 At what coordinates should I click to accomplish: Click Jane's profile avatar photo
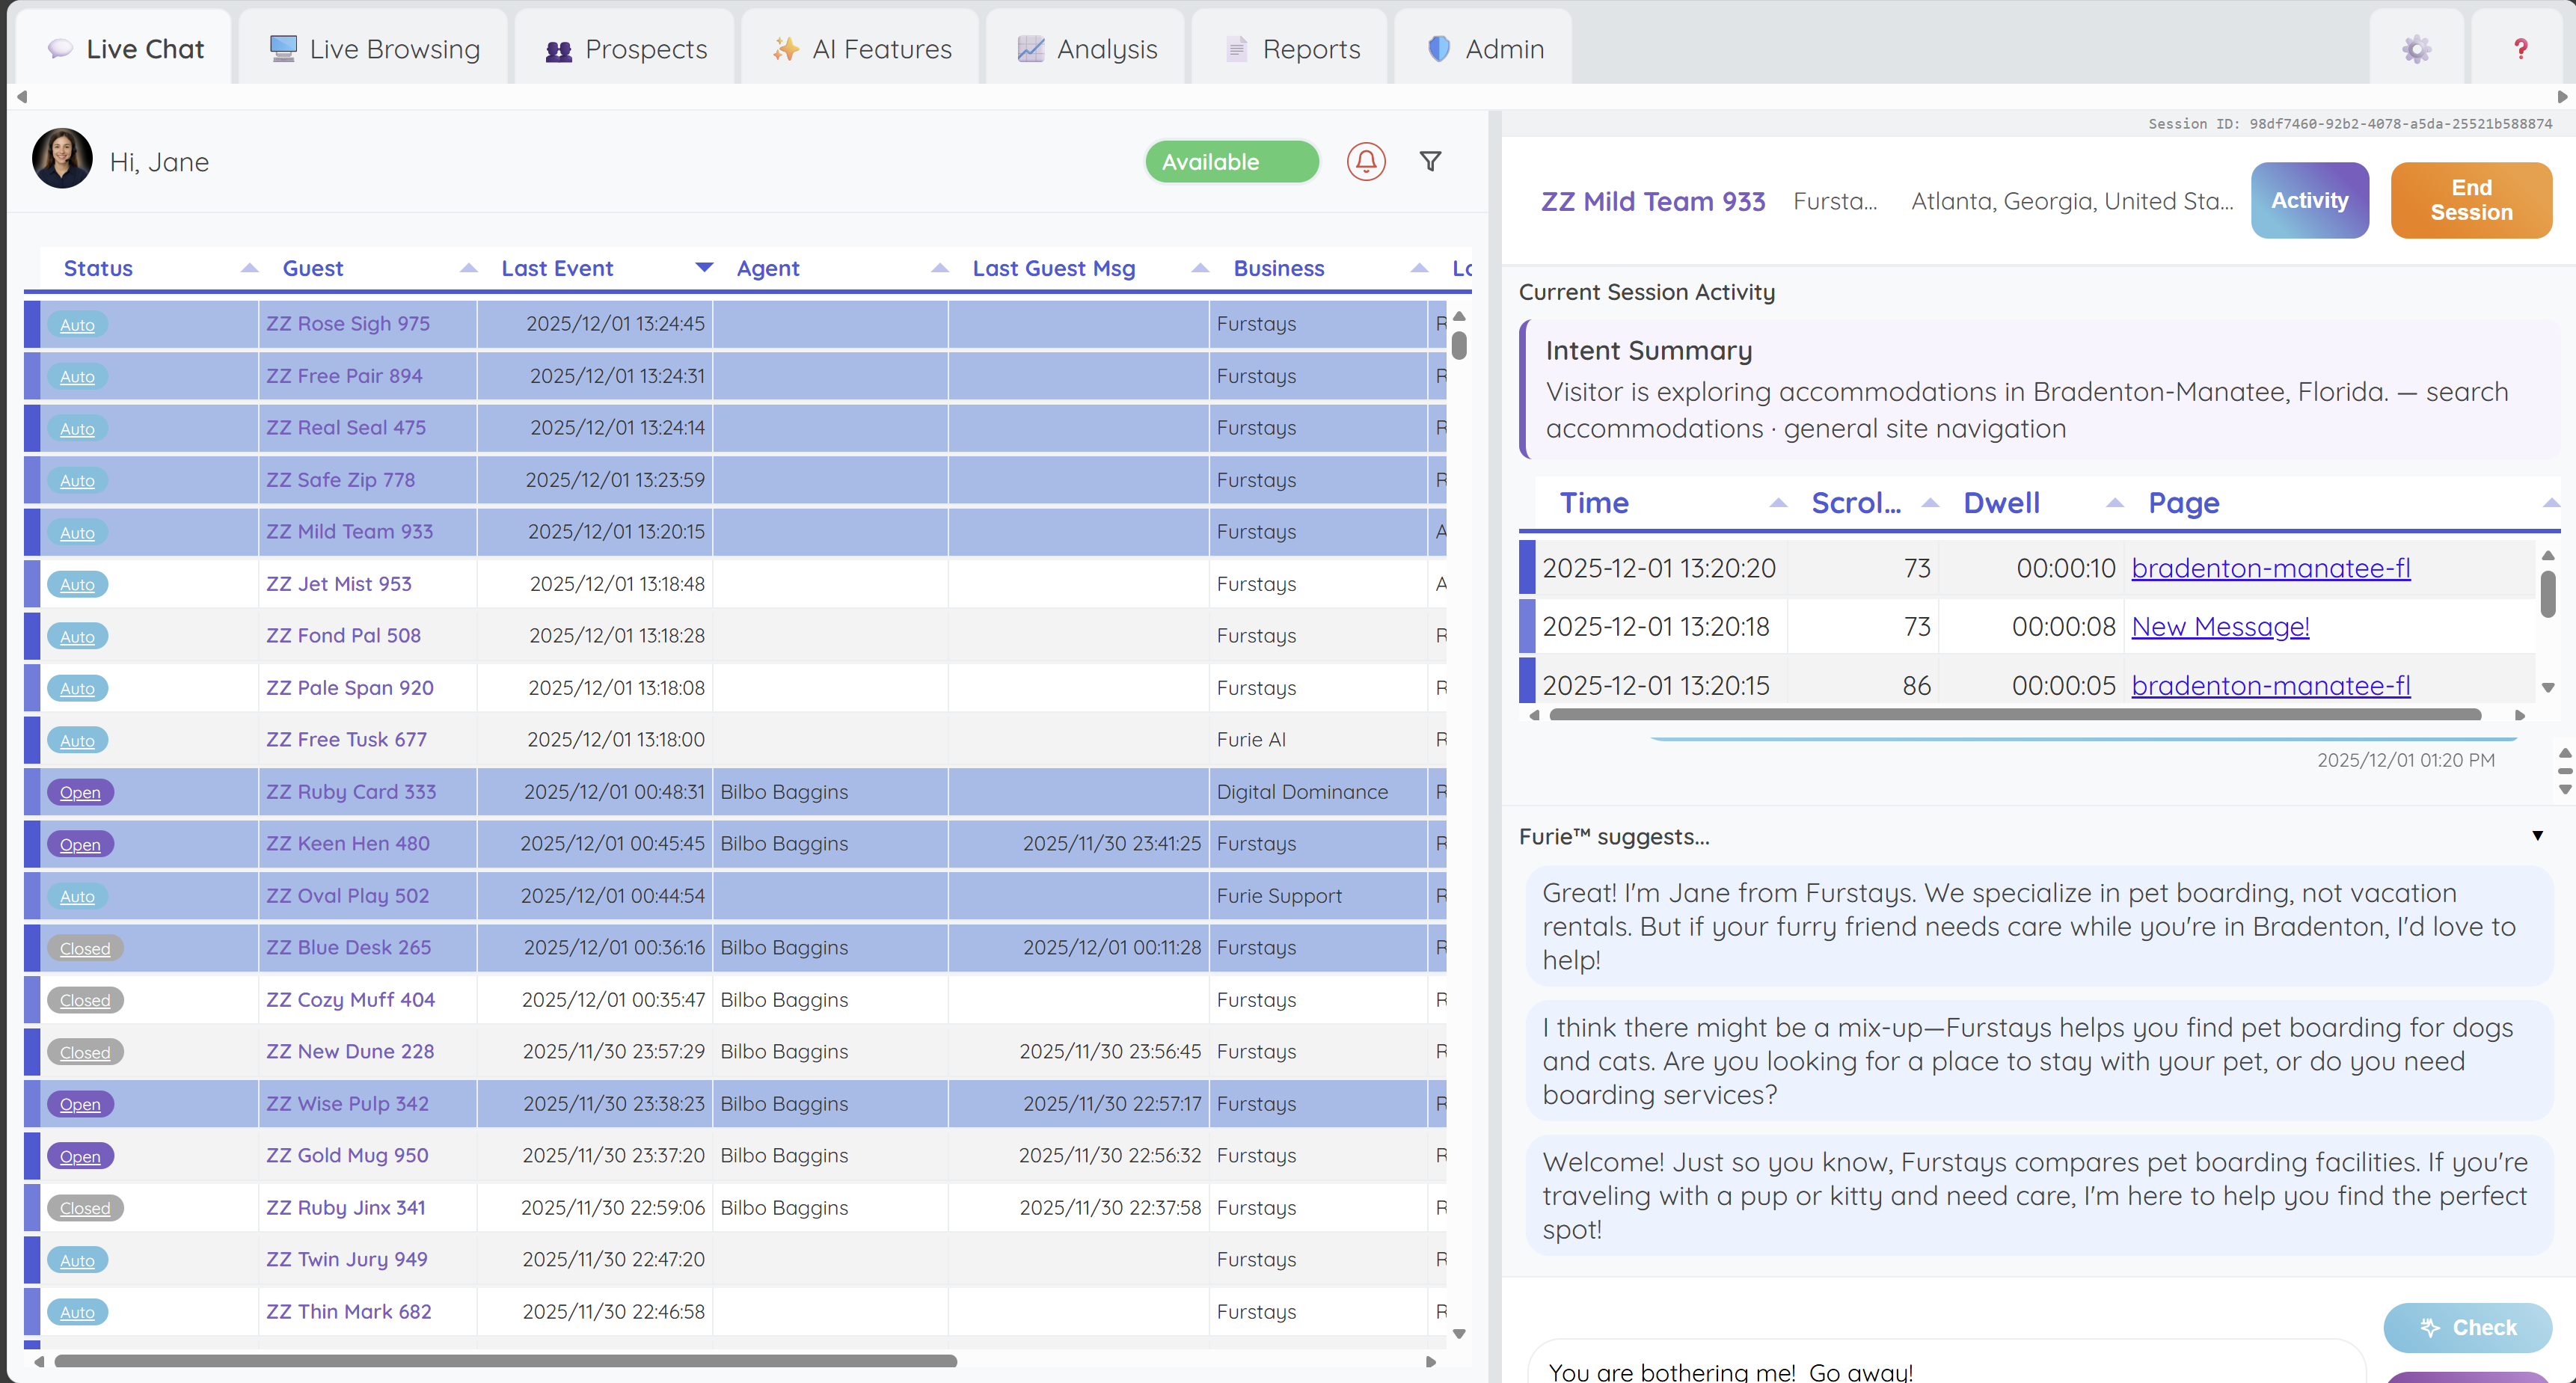coord(62,159)
